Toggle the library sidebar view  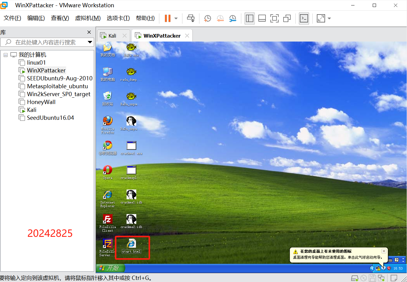point(249,18)
